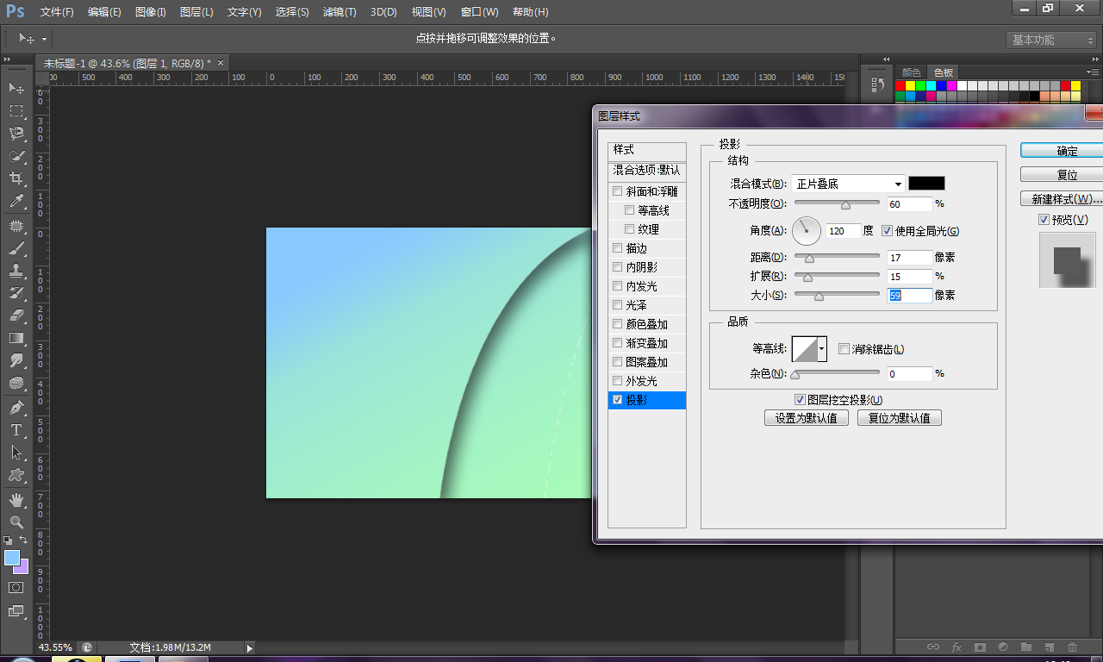Enable the 内发光 checkbox
The width and height of the screenshot is (1103, 662).
pyautogui.click(x=617, y=286)
